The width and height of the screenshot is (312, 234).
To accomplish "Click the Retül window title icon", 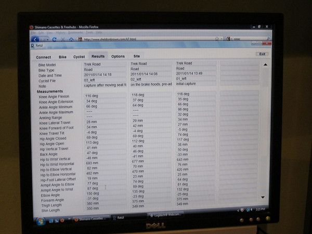I will coord(32,46).
